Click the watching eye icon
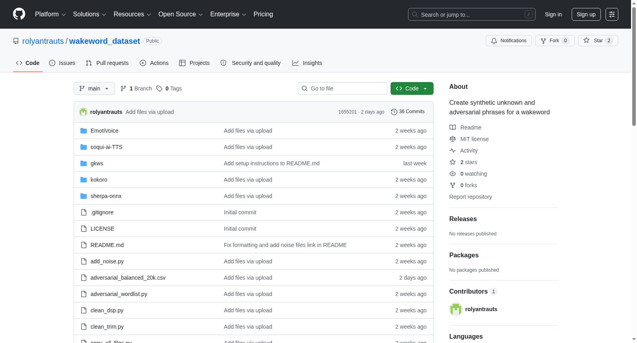The width and height of the screenshot is (637, 343). pos(453,174)
